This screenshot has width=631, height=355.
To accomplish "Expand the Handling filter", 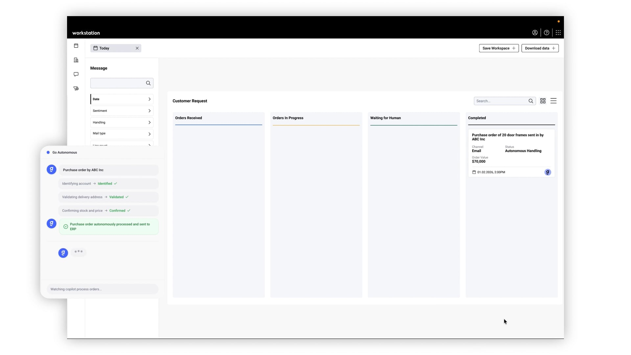I will 122,122.
